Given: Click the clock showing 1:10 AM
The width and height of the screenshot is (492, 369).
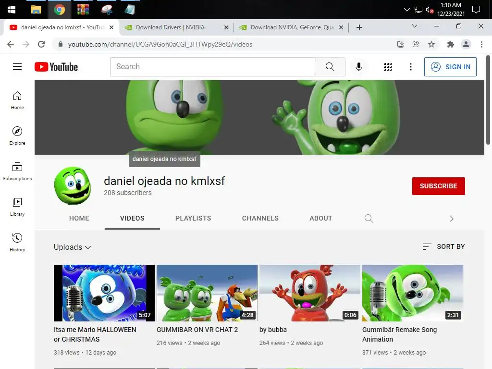Looking at the screenshot, I should [x=451, y=10].
